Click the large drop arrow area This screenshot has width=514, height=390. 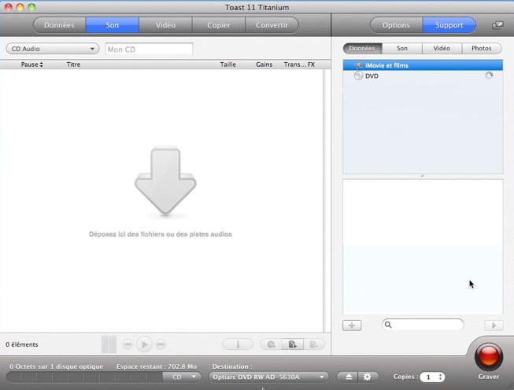[165, 180]
